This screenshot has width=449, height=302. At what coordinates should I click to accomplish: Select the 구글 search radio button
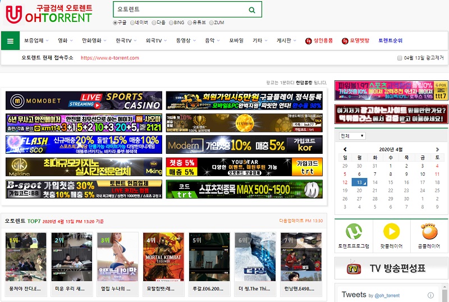click(115, 22)
